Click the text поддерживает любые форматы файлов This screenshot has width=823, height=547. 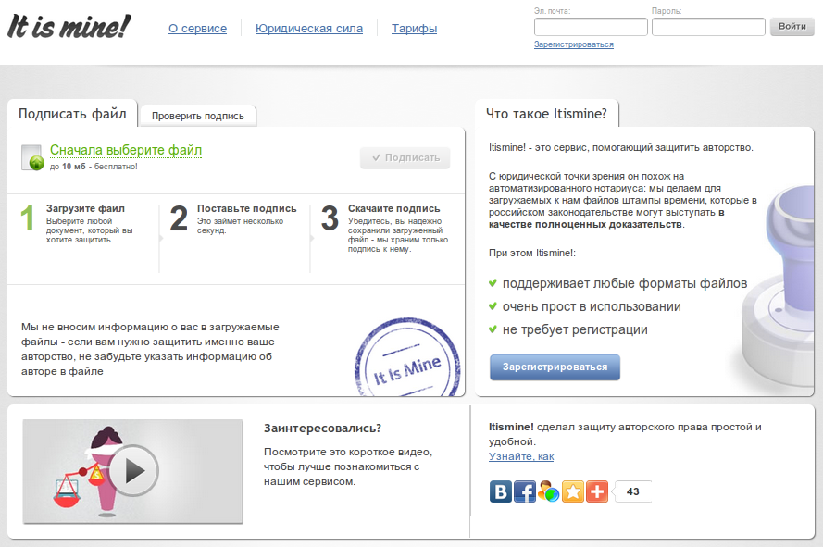[x=625, y=283]
